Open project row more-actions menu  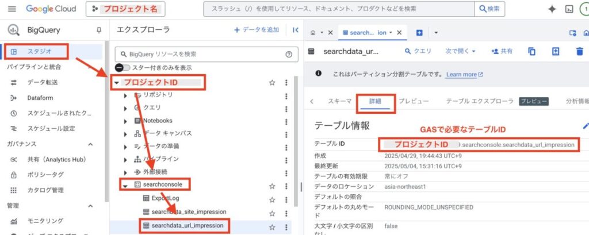coord(286,83)
